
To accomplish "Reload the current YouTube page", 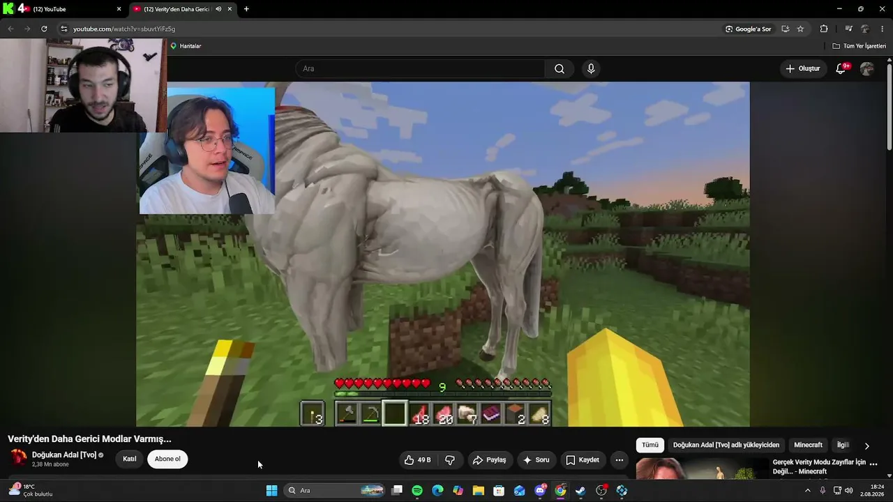I will pos(44,29).
